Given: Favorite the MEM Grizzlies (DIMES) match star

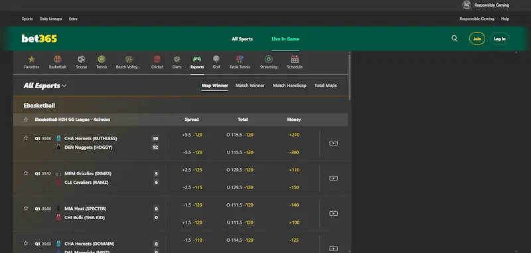Looking at the screenshot, I should (x=26, y=173).
